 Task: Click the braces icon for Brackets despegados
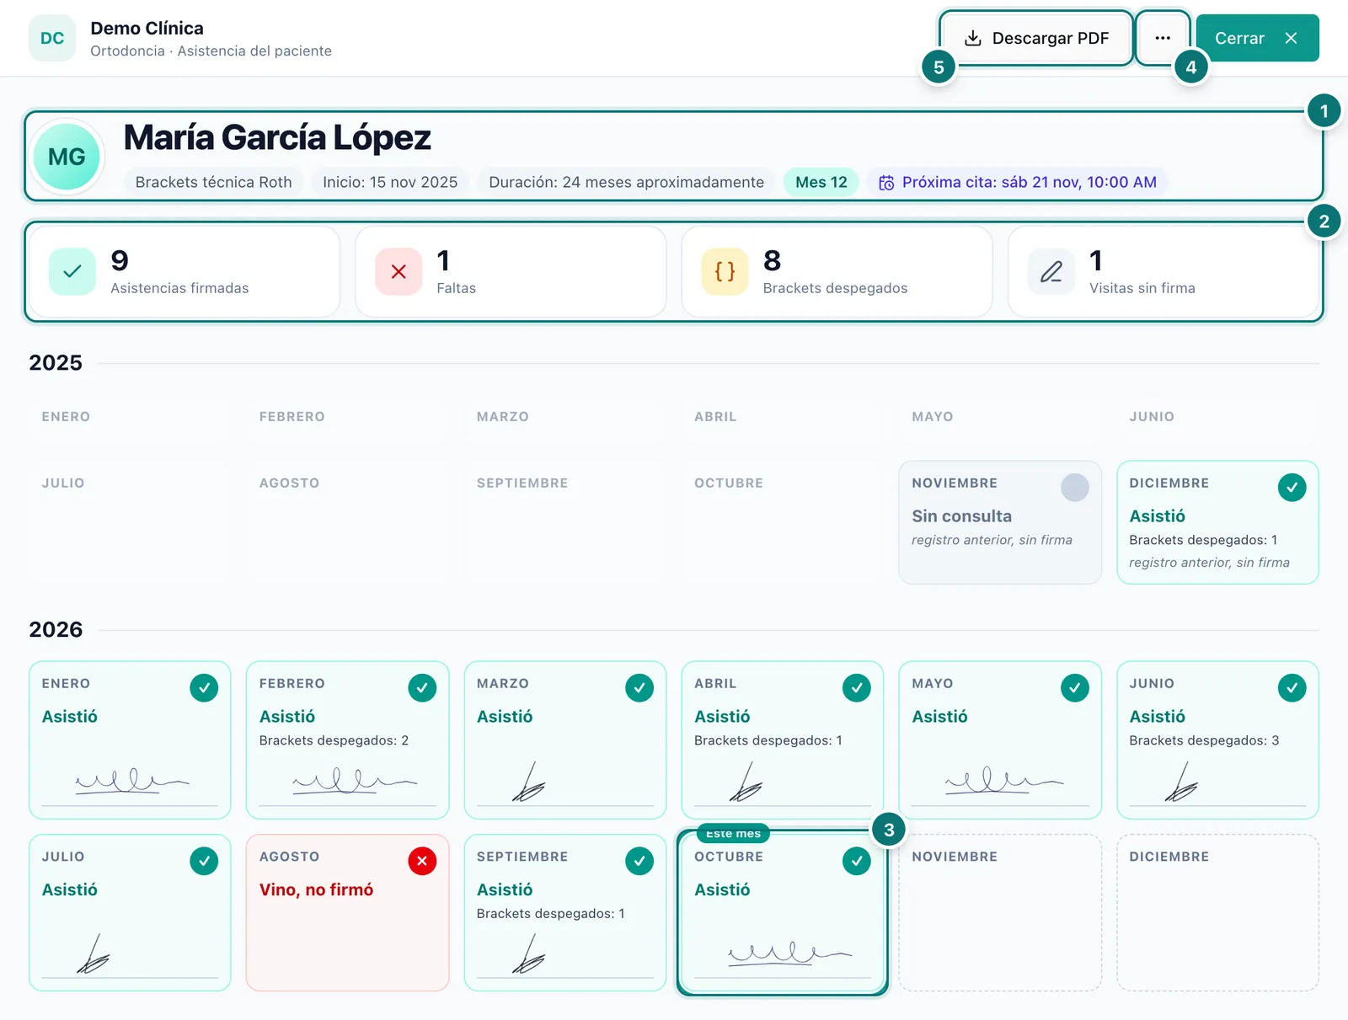(x=725, y=271)
